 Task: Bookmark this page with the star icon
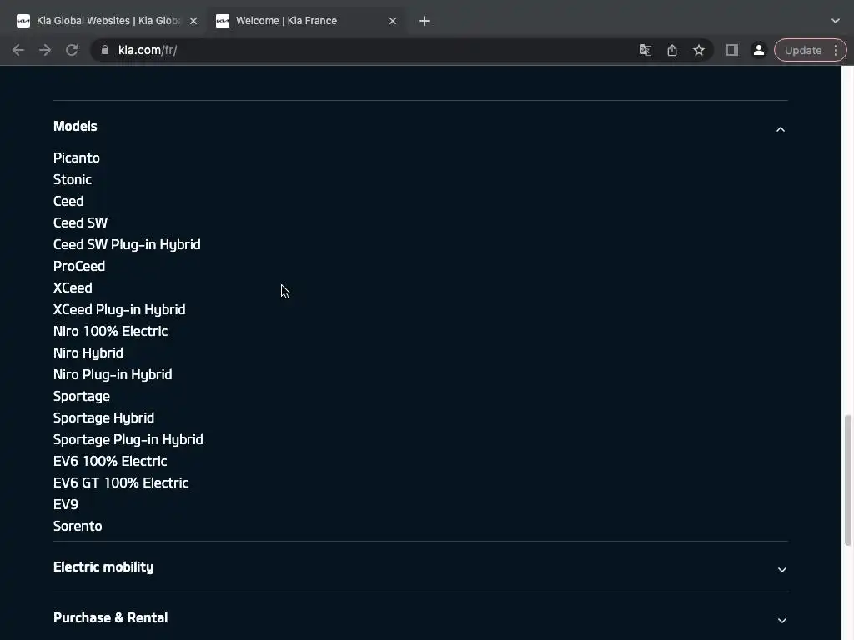coord(699,50)
